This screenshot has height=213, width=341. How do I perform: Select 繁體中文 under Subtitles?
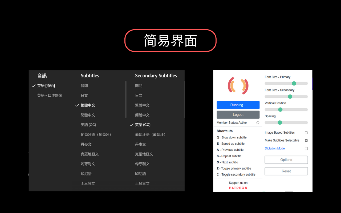point(88,105)
